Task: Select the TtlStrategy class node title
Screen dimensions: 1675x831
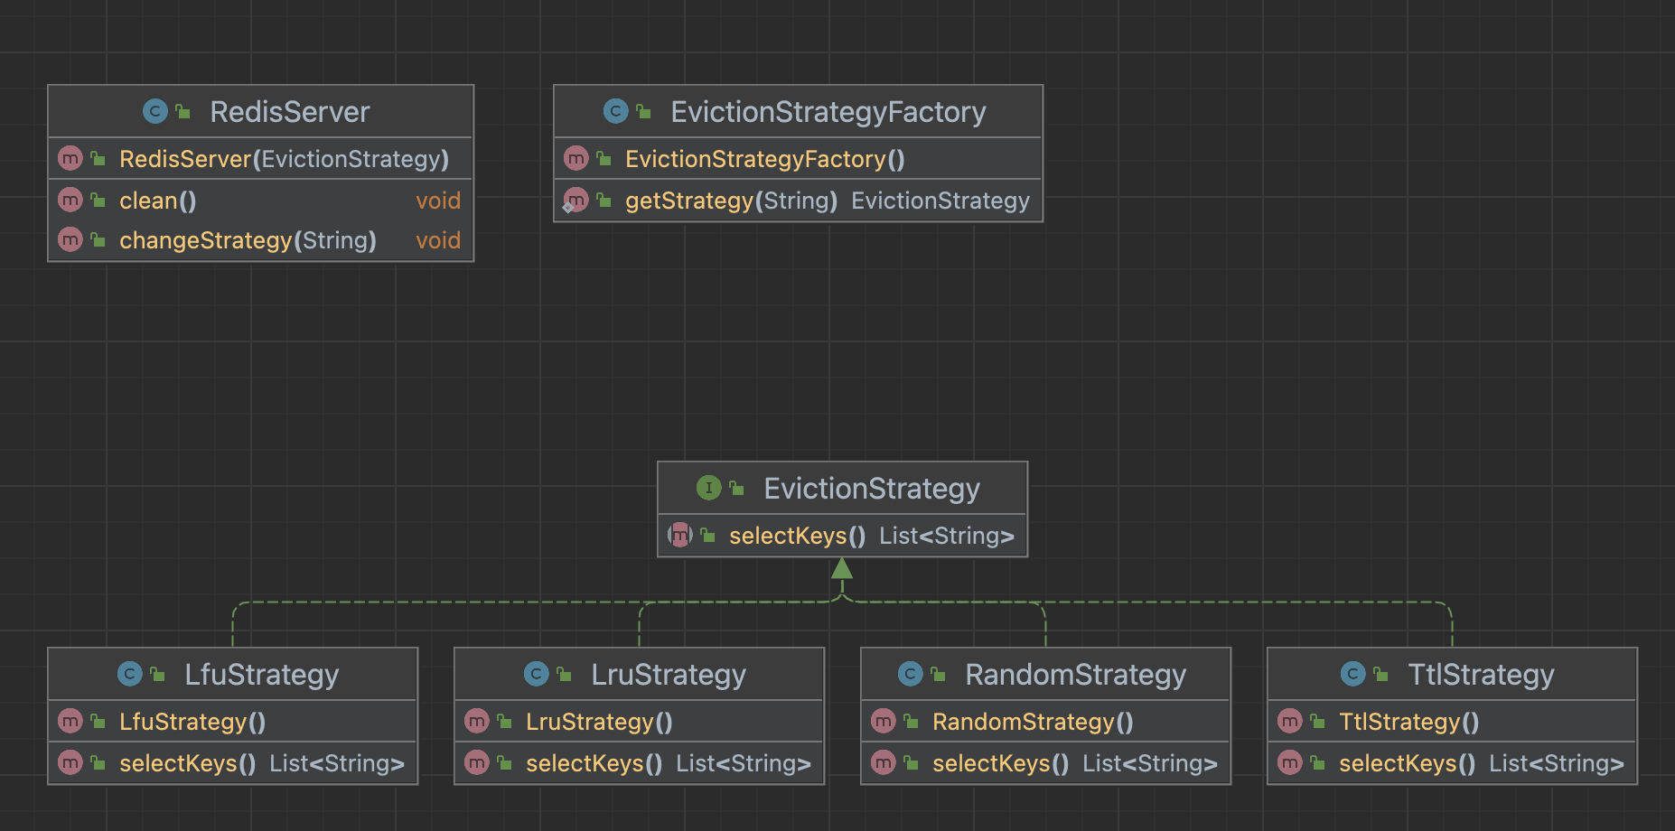Action: (x=1482, y=675)
